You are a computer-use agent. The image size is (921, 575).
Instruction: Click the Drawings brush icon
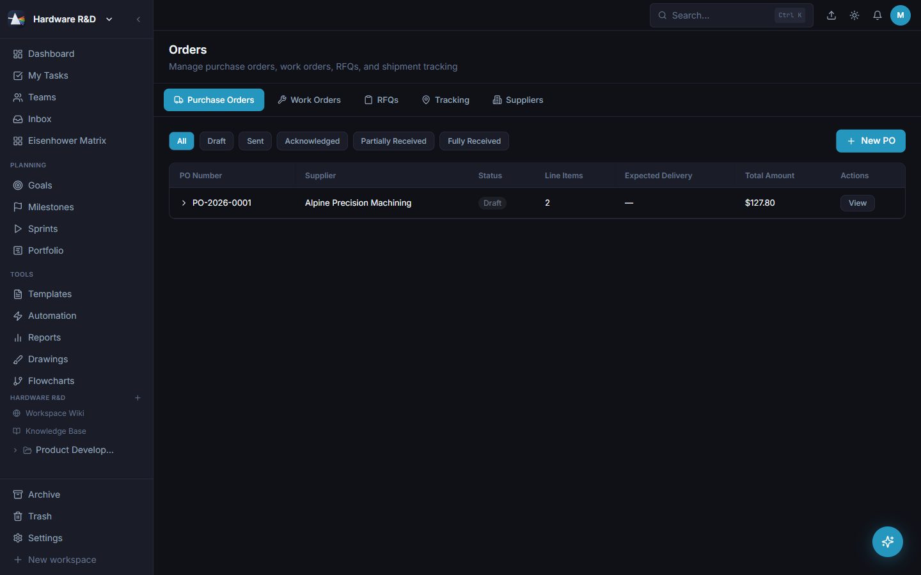(18, 359)
